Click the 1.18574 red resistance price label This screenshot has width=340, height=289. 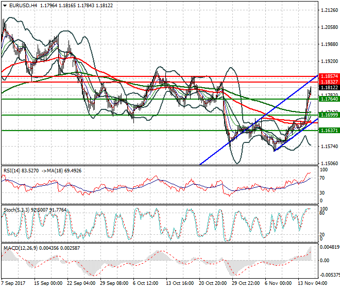pyautogui.click(x=329, y=76)
